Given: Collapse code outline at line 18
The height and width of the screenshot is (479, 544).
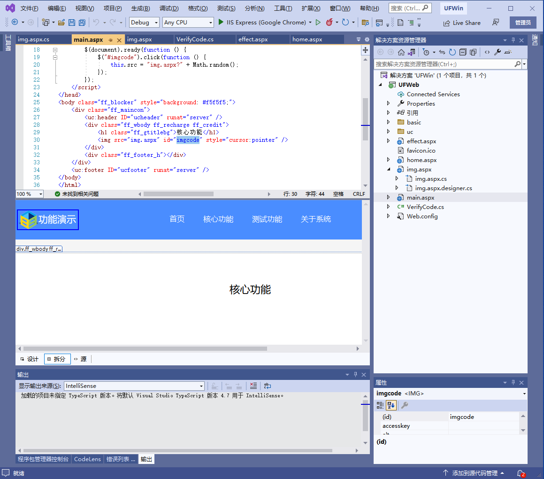Looking at the screenshot, I should (x=55, y=50).
